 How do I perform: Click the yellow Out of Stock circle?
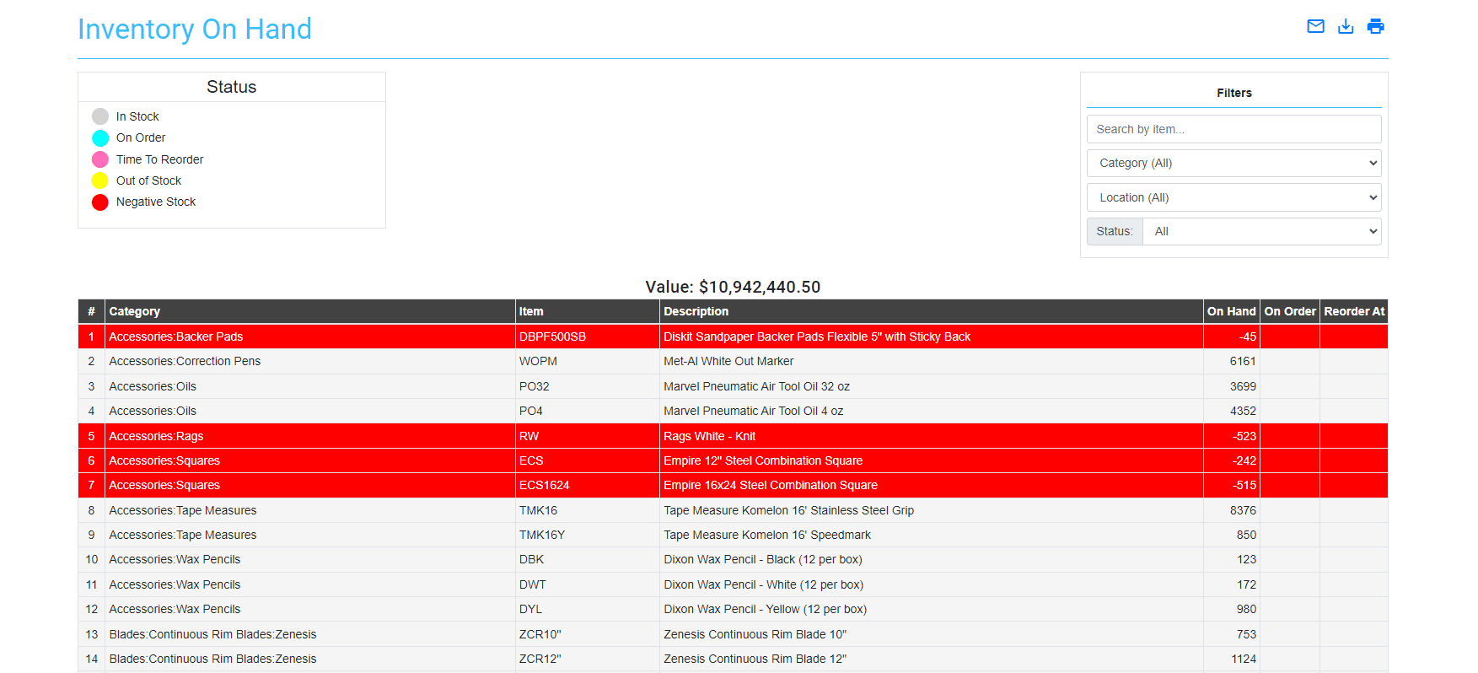[x=100, y=180]
